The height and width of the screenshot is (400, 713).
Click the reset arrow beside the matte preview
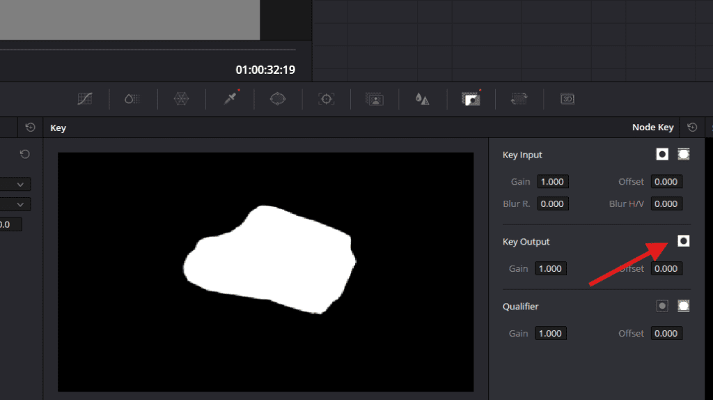click(x=24, y=154)
